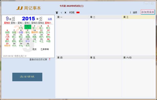Viewport: 157px width, 100px height.
Task: Select September 19 初七 date
Action: pyautogui.click(x=48, y=36)
